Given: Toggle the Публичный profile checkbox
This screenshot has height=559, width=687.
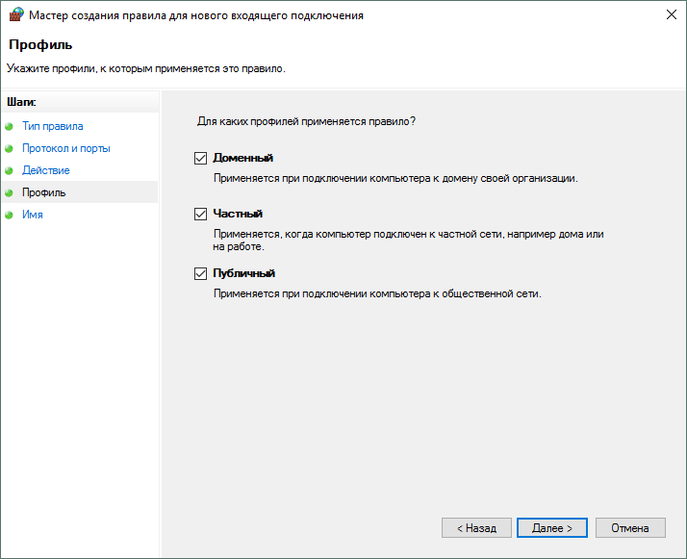Looking at the screenshot, I should point(201,273).
